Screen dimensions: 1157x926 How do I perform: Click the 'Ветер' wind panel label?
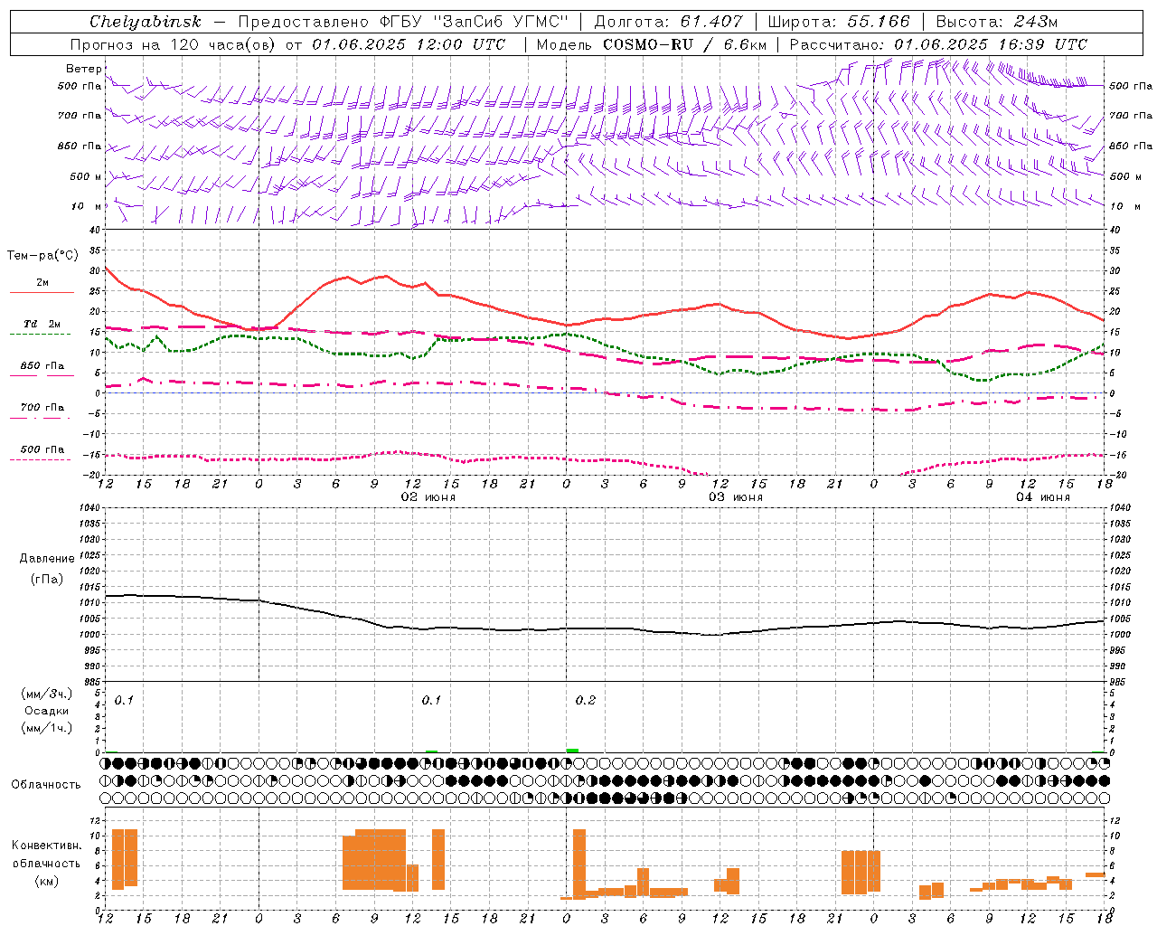point(83,69)
